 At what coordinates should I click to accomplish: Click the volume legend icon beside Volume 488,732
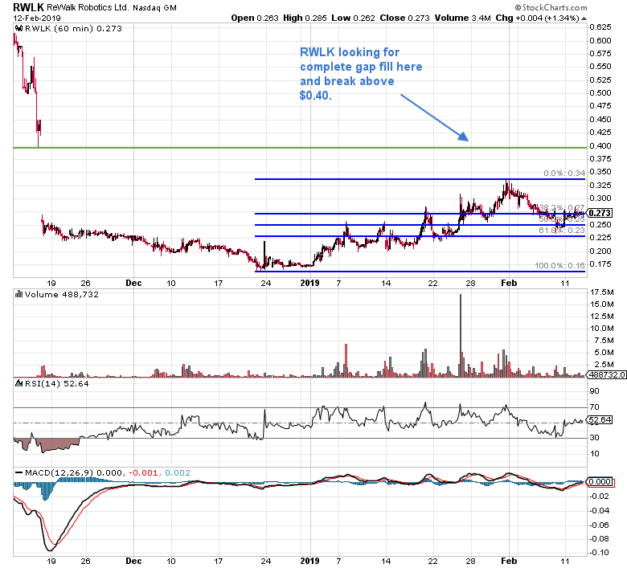point(17,296)
